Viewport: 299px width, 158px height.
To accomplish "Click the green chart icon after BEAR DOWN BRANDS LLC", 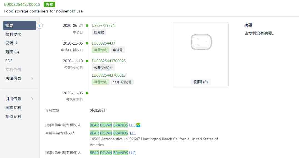I will point(138,125).
